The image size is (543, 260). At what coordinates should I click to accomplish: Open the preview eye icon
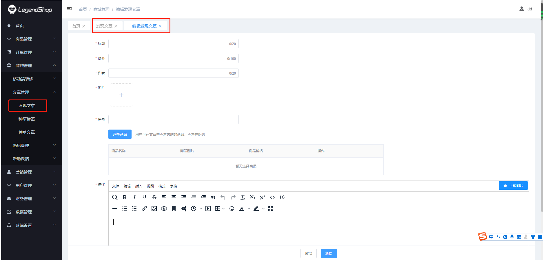click(164, 209)
